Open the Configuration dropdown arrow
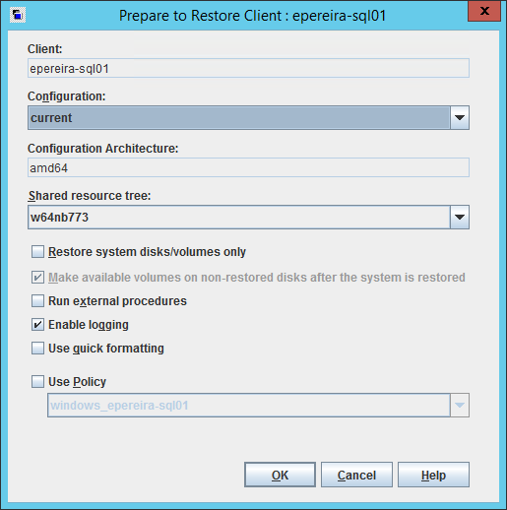 [x=460, y=118]
